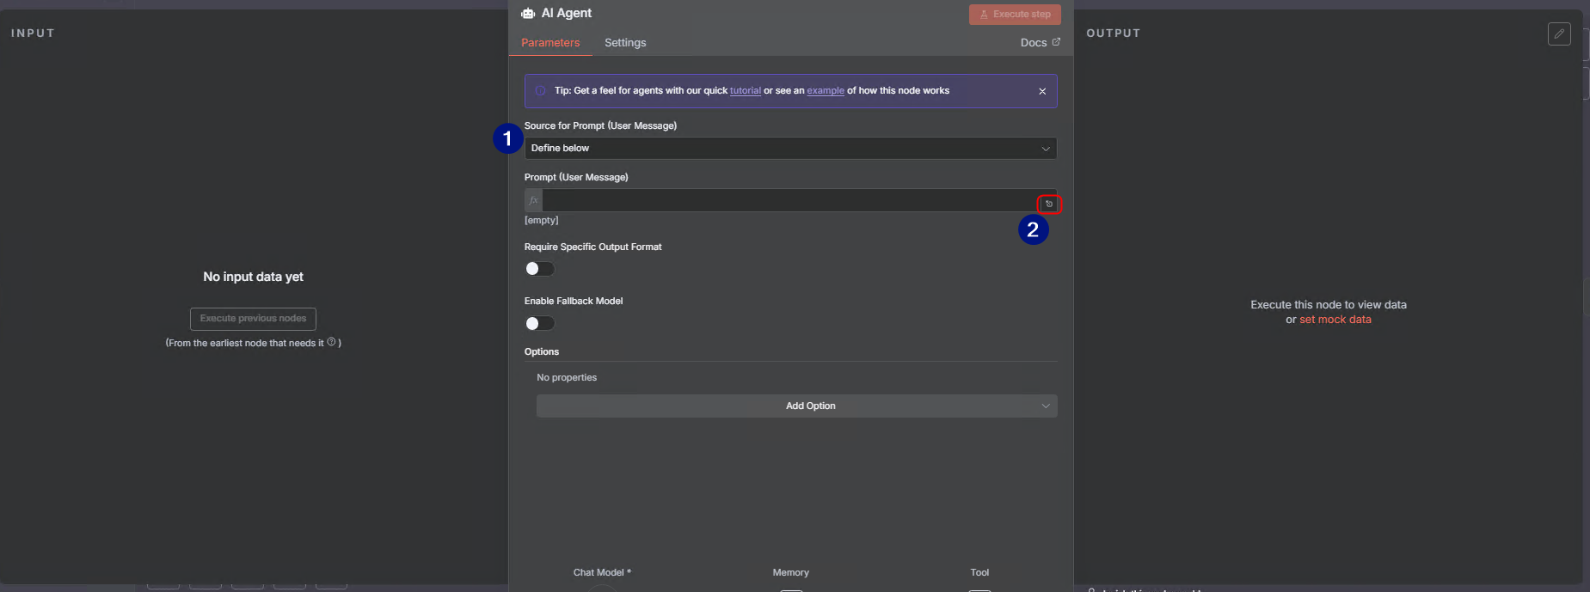
Task: Turn on Enable Fallback Model
Action: pyautogui.click(x=540, y=323)
